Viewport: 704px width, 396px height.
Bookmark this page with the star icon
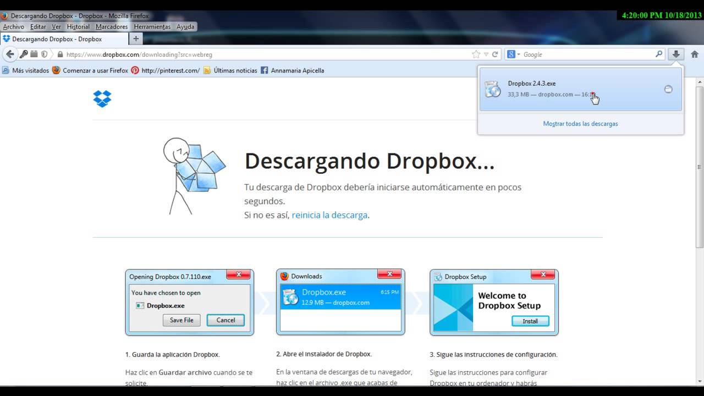pyautogui.click(x=476, y=54)
